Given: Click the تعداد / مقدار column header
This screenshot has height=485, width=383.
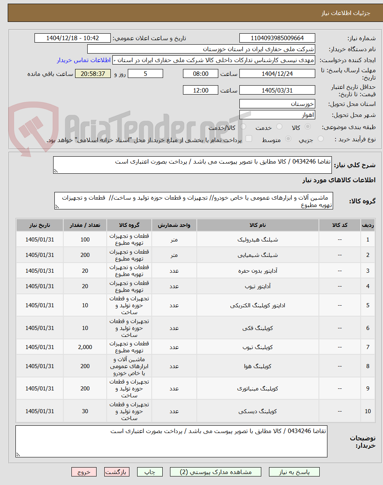Looking at the screenshot, I should point(85,225).
